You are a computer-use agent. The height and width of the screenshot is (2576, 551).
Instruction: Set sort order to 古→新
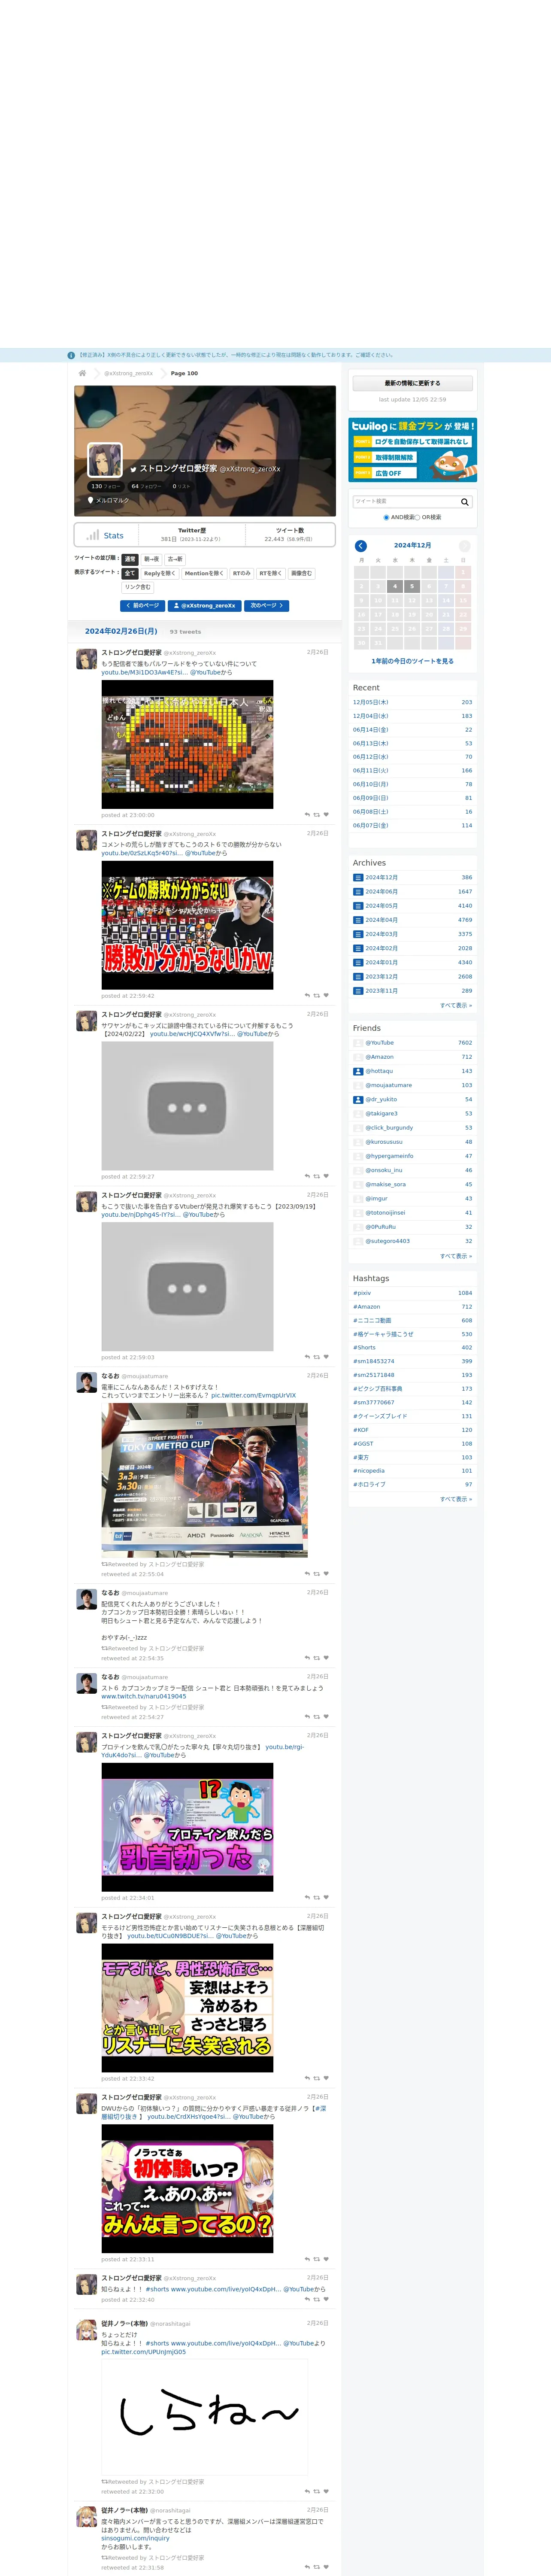[x=175, y=559]
